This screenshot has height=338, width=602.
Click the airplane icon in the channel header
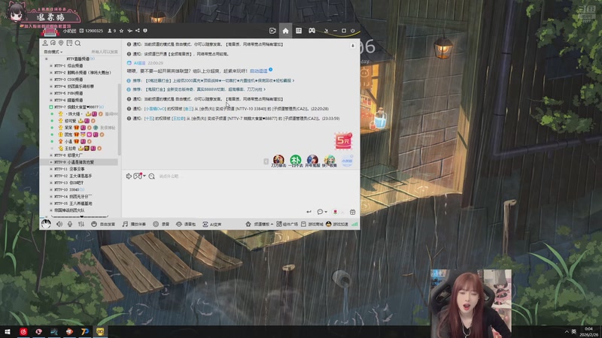[129, 31]
